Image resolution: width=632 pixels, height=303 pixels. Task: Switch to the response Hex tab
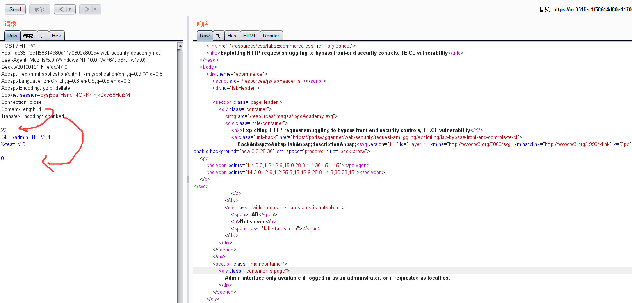[x=232, y=36]
